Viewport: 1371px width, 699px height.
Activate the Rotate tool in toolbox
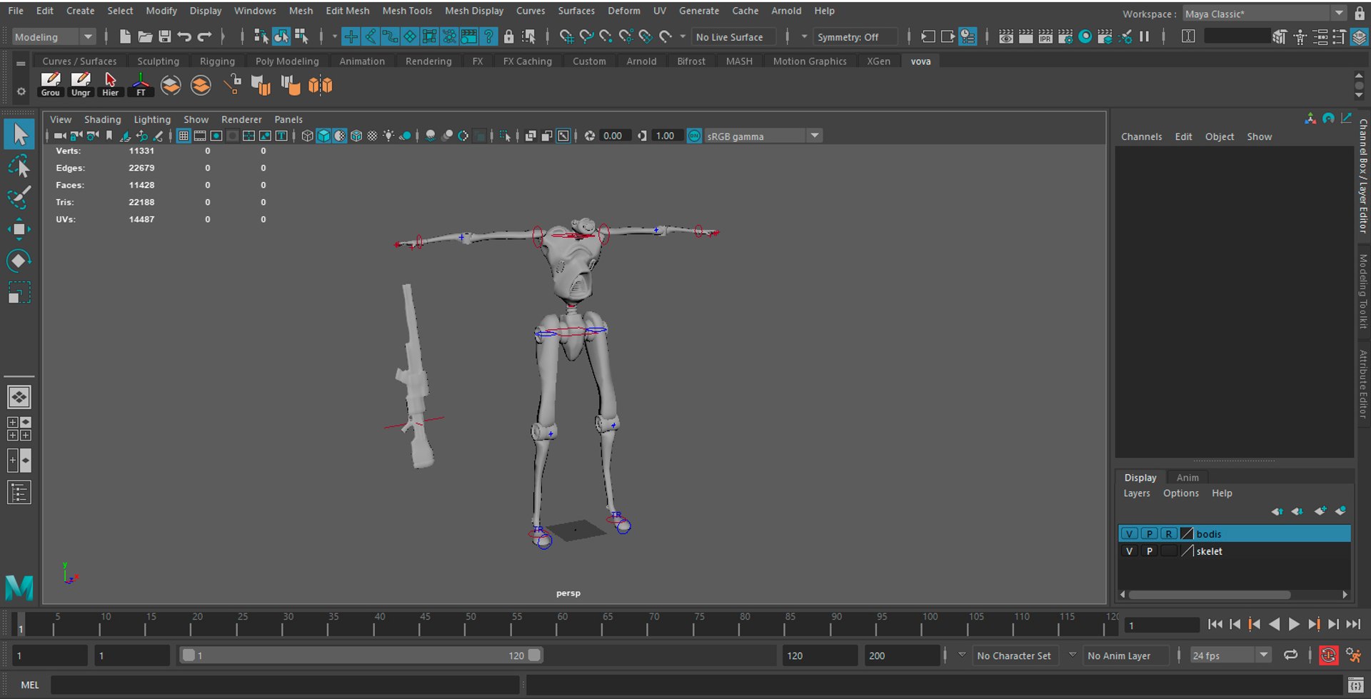(19, 261)
